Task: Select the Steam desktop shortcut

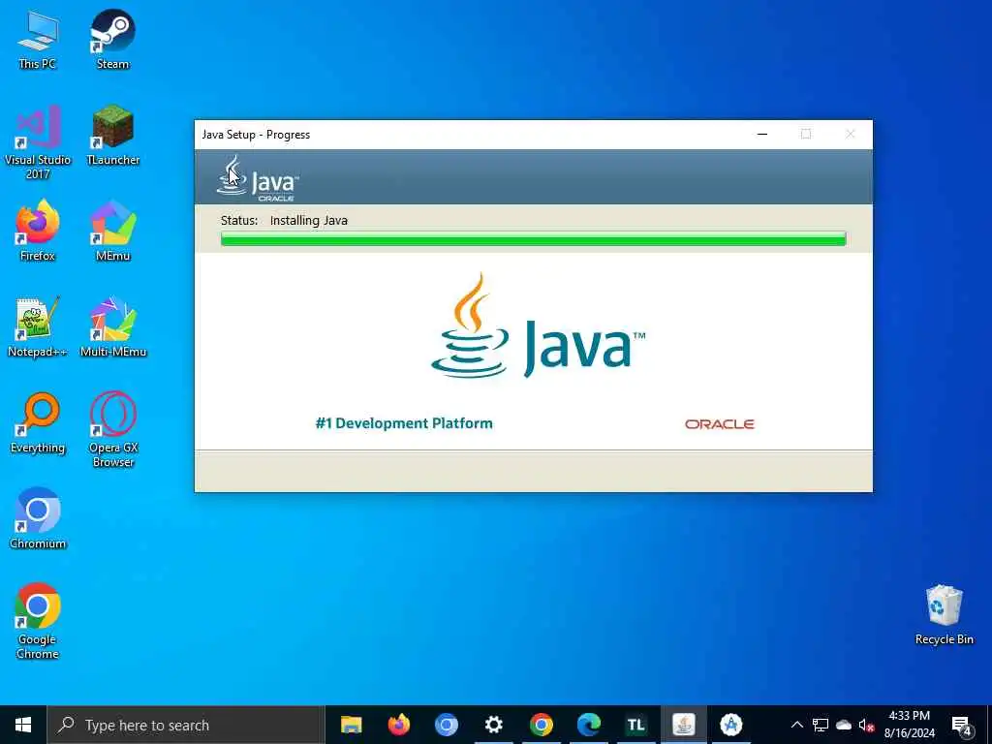Action: click(x=112, y=39)
